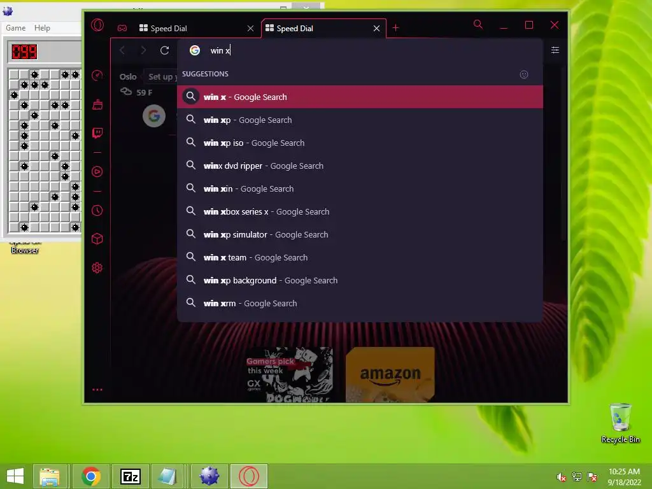Viewport: 652px width, 489px height.
Task: Open 7-Zip from the taskbar
Action: [131, 476]
